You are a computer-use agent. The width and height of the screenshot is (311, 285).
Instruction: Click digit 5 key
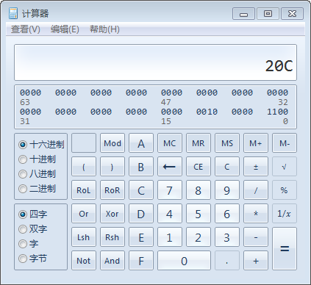[199, 214]
